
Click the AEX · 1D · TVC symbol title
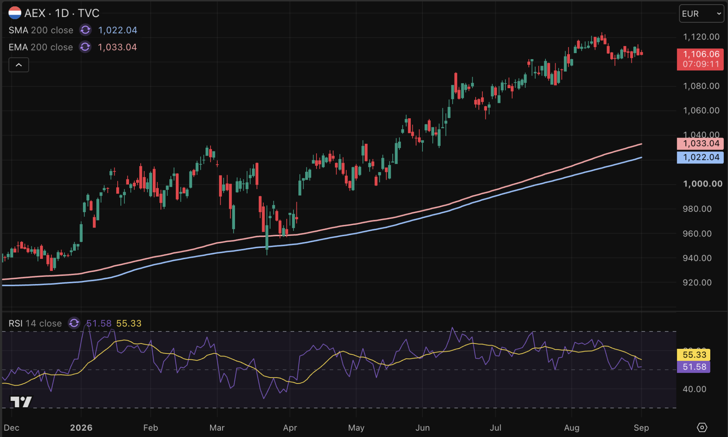[x=62, y=13]
